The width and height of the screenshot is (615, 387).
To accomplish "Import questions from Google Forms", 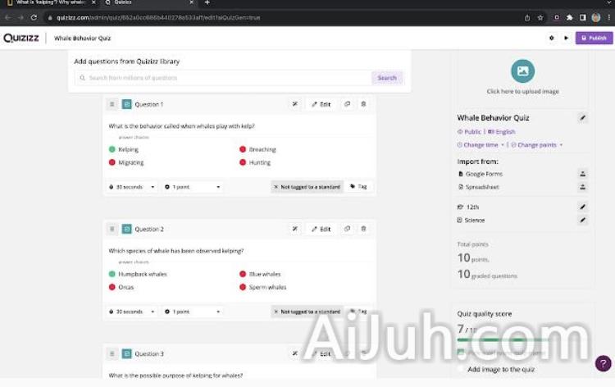I will (481, 174).
